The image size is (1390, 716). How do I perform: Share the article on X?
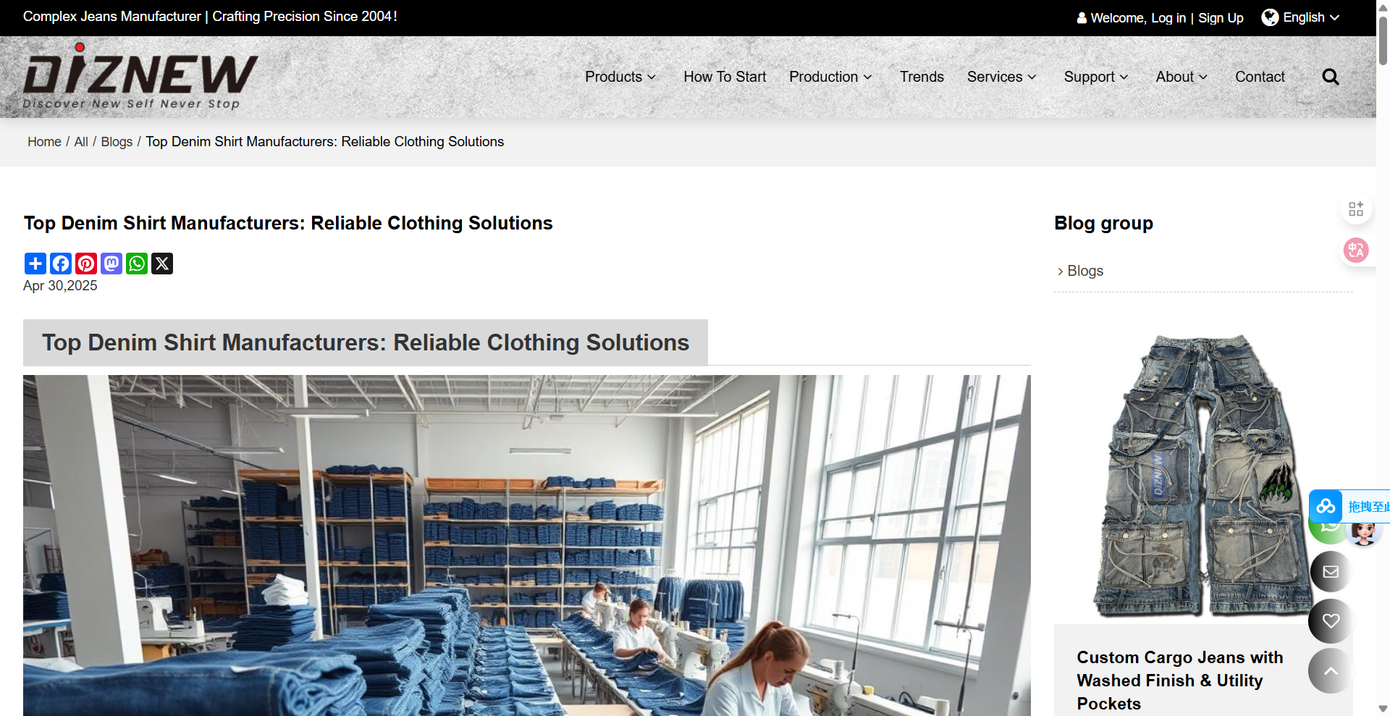tap(162, 264)
